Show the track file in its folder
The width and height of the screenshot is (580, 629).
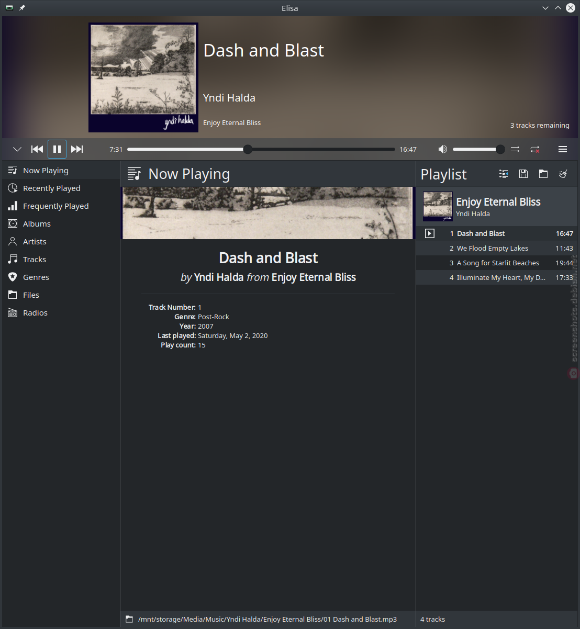click(x=129, y=620)
